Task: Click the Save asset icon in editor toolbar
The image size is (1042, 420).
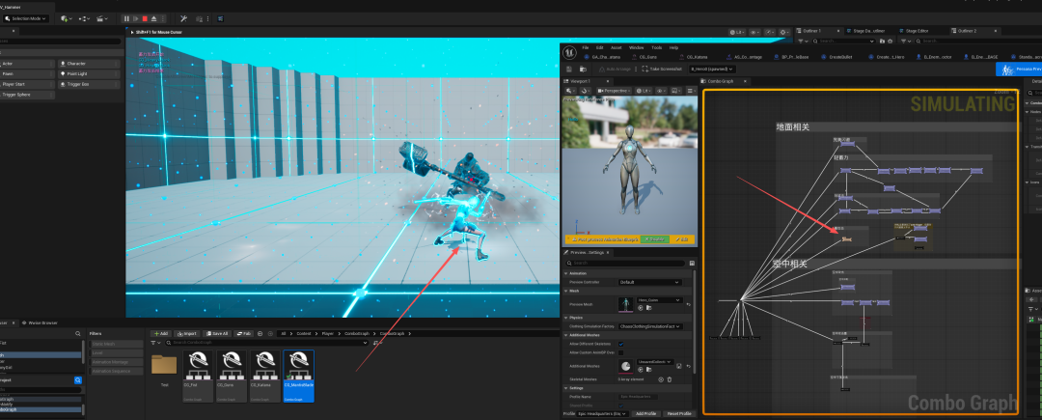Action: 570,70
